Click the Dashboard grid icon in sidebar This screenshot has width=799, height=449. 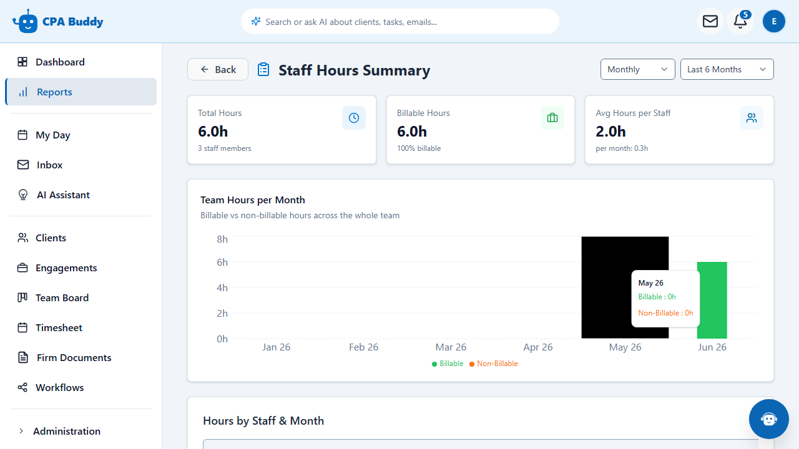(22, 62)
